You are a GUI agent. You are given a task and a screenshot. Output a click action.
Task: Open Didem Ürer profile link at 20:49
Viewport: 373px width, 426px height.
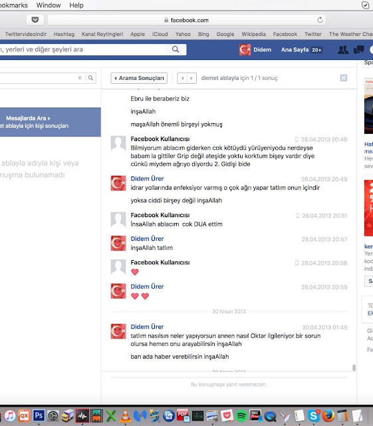click(147, 178)
